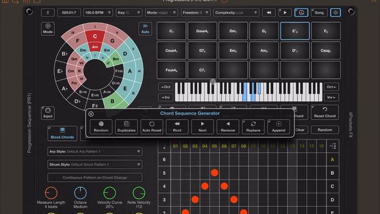Close the Chord Sequence Generator popup

point(91,114)
